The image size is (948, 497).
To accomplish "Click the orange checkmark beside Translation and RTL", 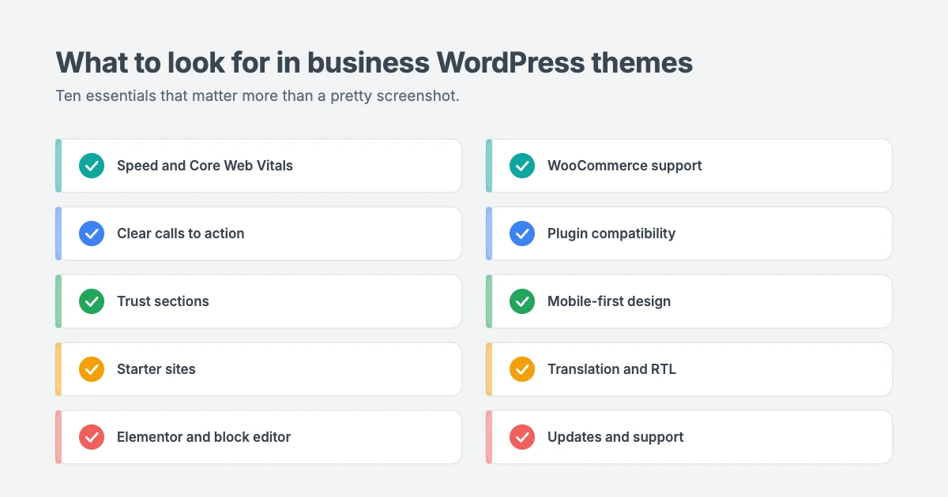I will click(x=522, y=369).
